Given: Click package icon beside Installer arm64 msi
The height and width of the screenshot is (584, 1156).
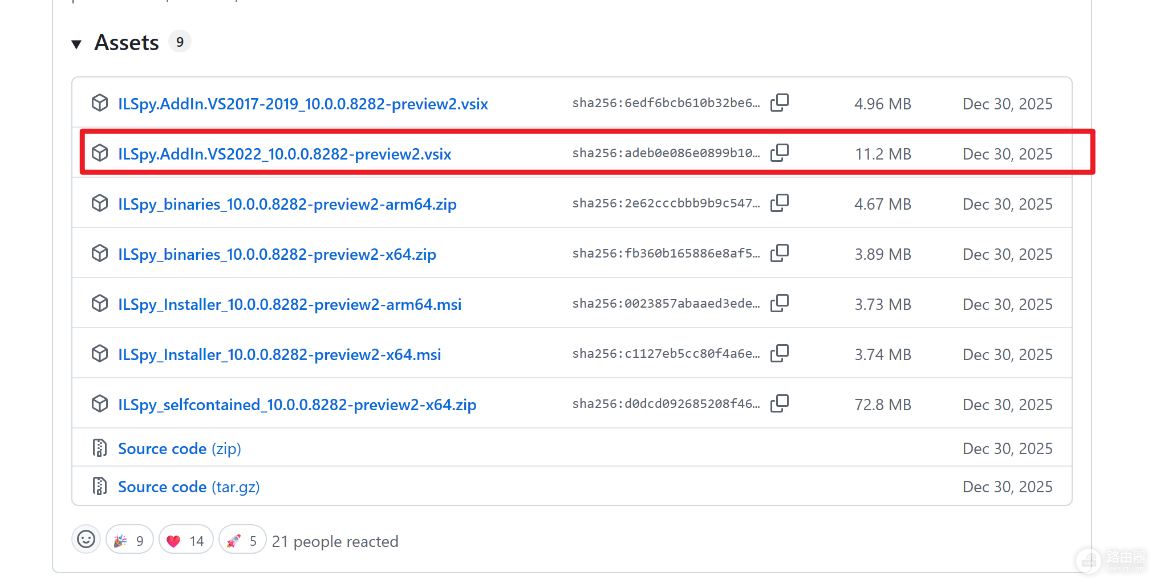Looking at the screenshot, I should tap(100, 303).
